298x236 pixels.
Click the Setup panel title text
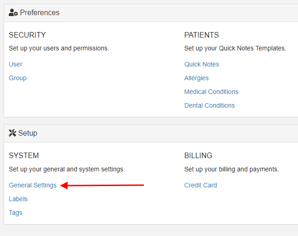[x=28, y=133]
